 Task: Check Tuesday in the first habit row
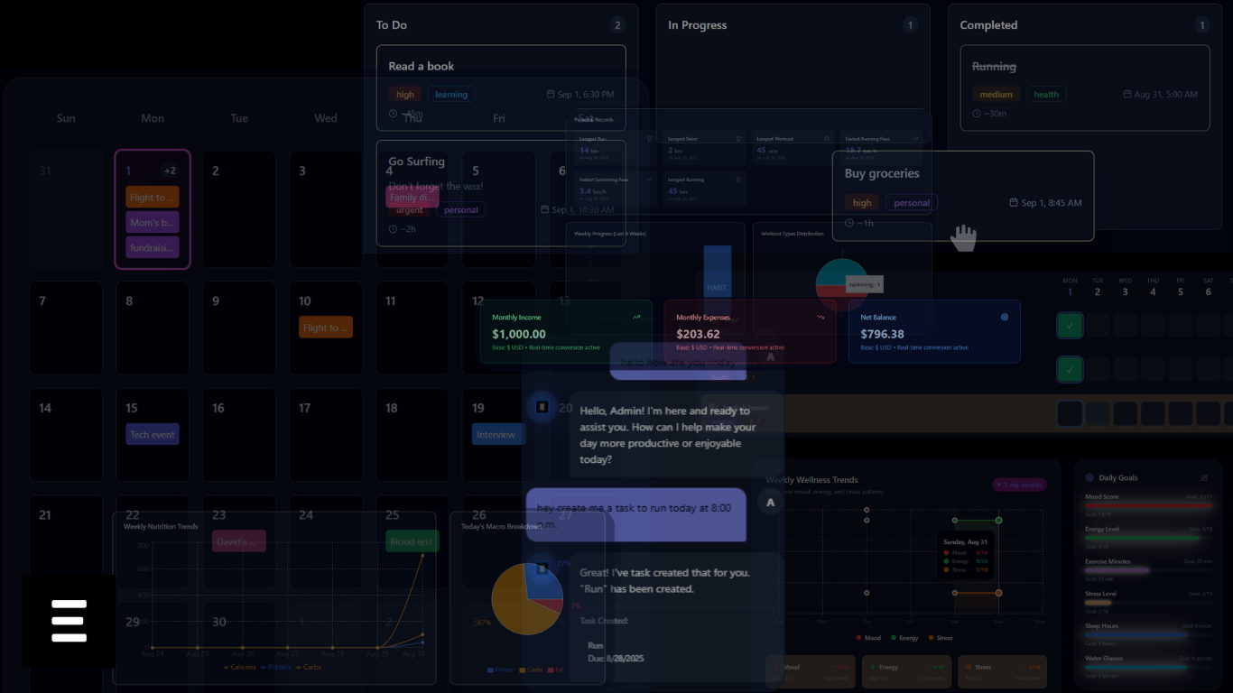tap(1098, 325)
